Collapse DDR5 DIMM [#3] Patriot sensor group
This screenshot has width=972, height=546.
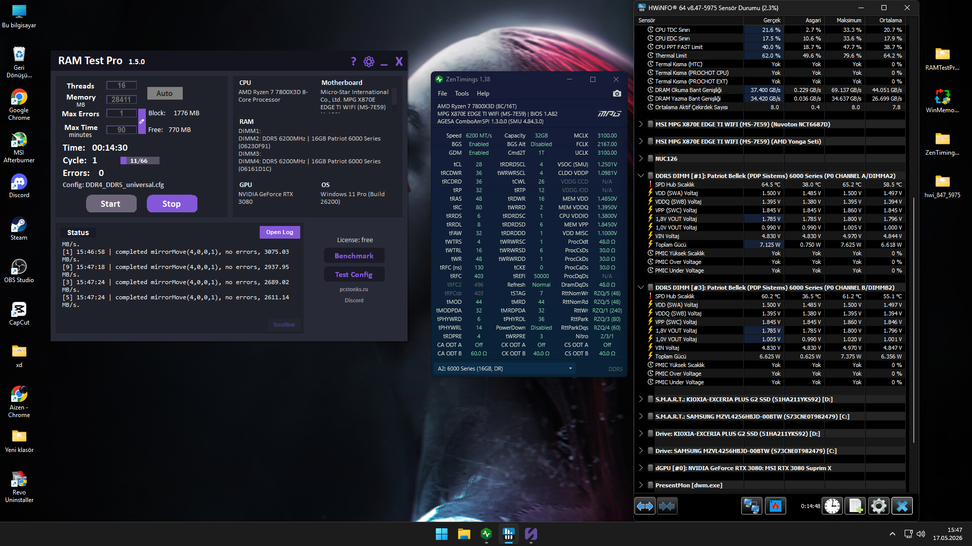(641, 288)
